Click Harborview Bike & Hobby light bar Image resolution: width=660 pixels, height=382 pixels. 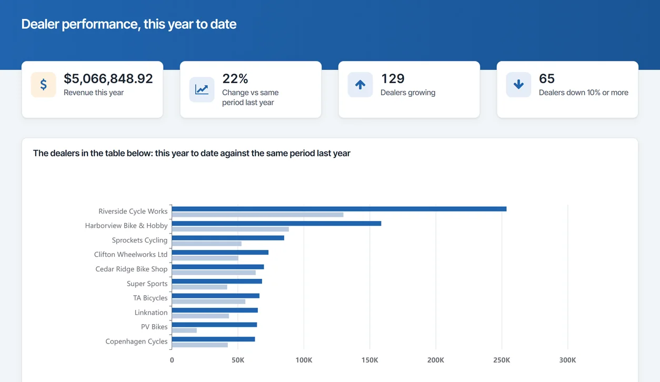231,229
